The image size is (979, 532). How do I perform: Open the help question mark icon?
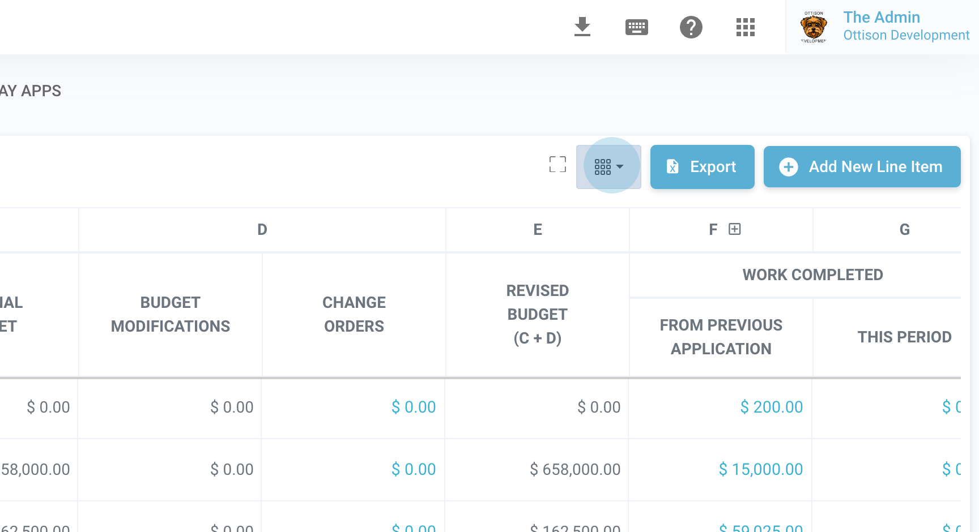tap(691, 27)
